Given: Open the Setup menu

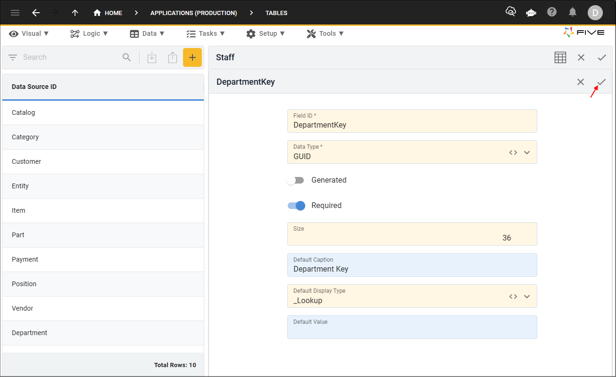Looking at the screenshot, I should [x=266, y=33].
